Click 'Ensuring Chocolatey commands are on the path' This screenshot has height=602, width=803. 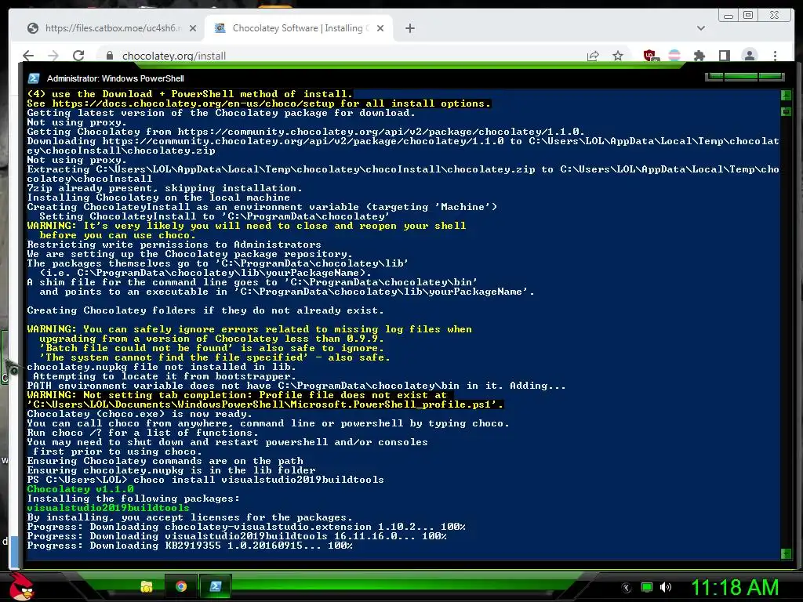click(165, 461)
